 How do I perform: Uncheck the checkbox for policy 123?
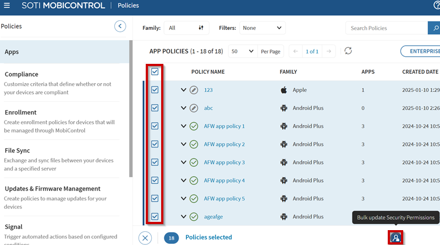[x=155, y=90]
